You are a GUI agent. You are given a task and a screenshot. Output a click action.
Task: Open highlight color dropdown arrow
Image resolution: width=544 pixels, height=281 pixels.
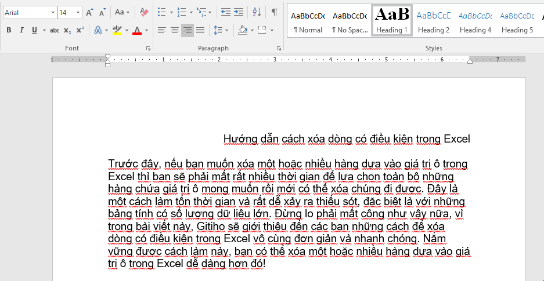(x=127, y=31)
